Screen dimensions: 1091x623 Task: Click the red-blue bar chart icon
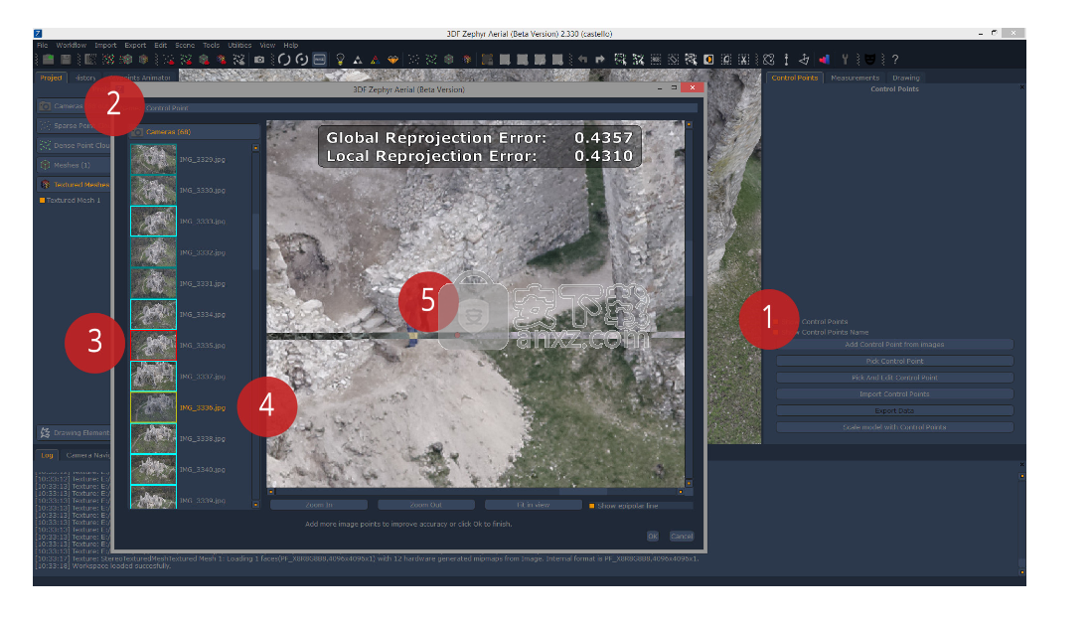825,60
